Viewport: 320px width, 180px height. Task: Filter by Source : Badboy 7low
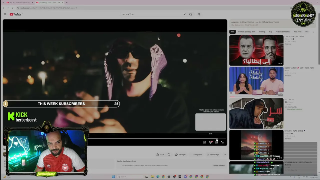pos(246,32)
